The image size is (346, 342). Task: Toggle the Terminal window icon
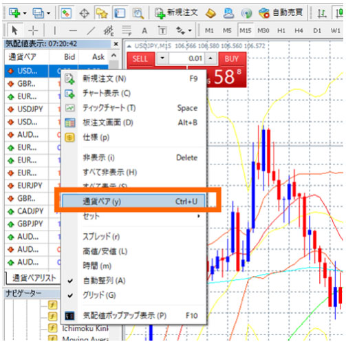tap(120, 13)
